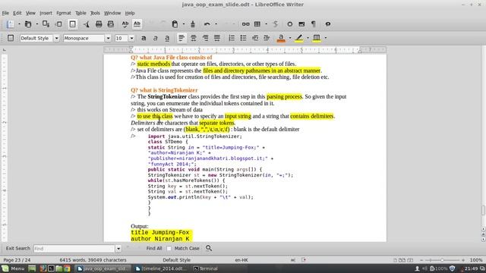The image size is (486, 273).
Task: Click the Insert Table icon
Action: 257,24
